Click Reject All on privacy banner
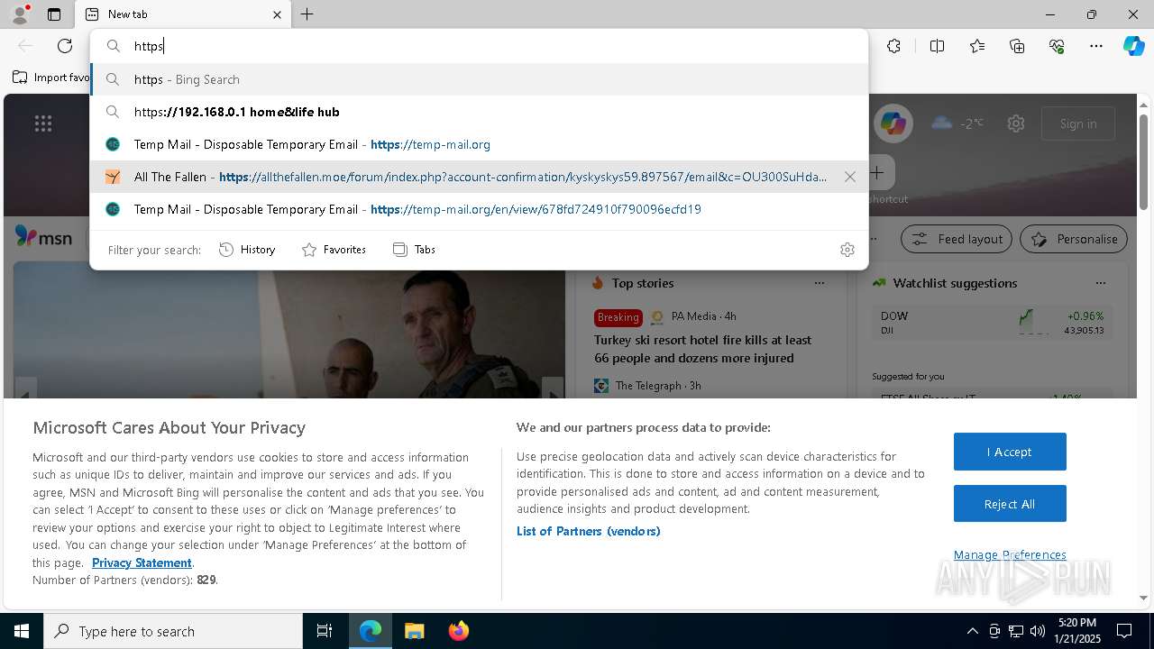Viewport: 1154px width, 649px height. [x=1010, y=504]
